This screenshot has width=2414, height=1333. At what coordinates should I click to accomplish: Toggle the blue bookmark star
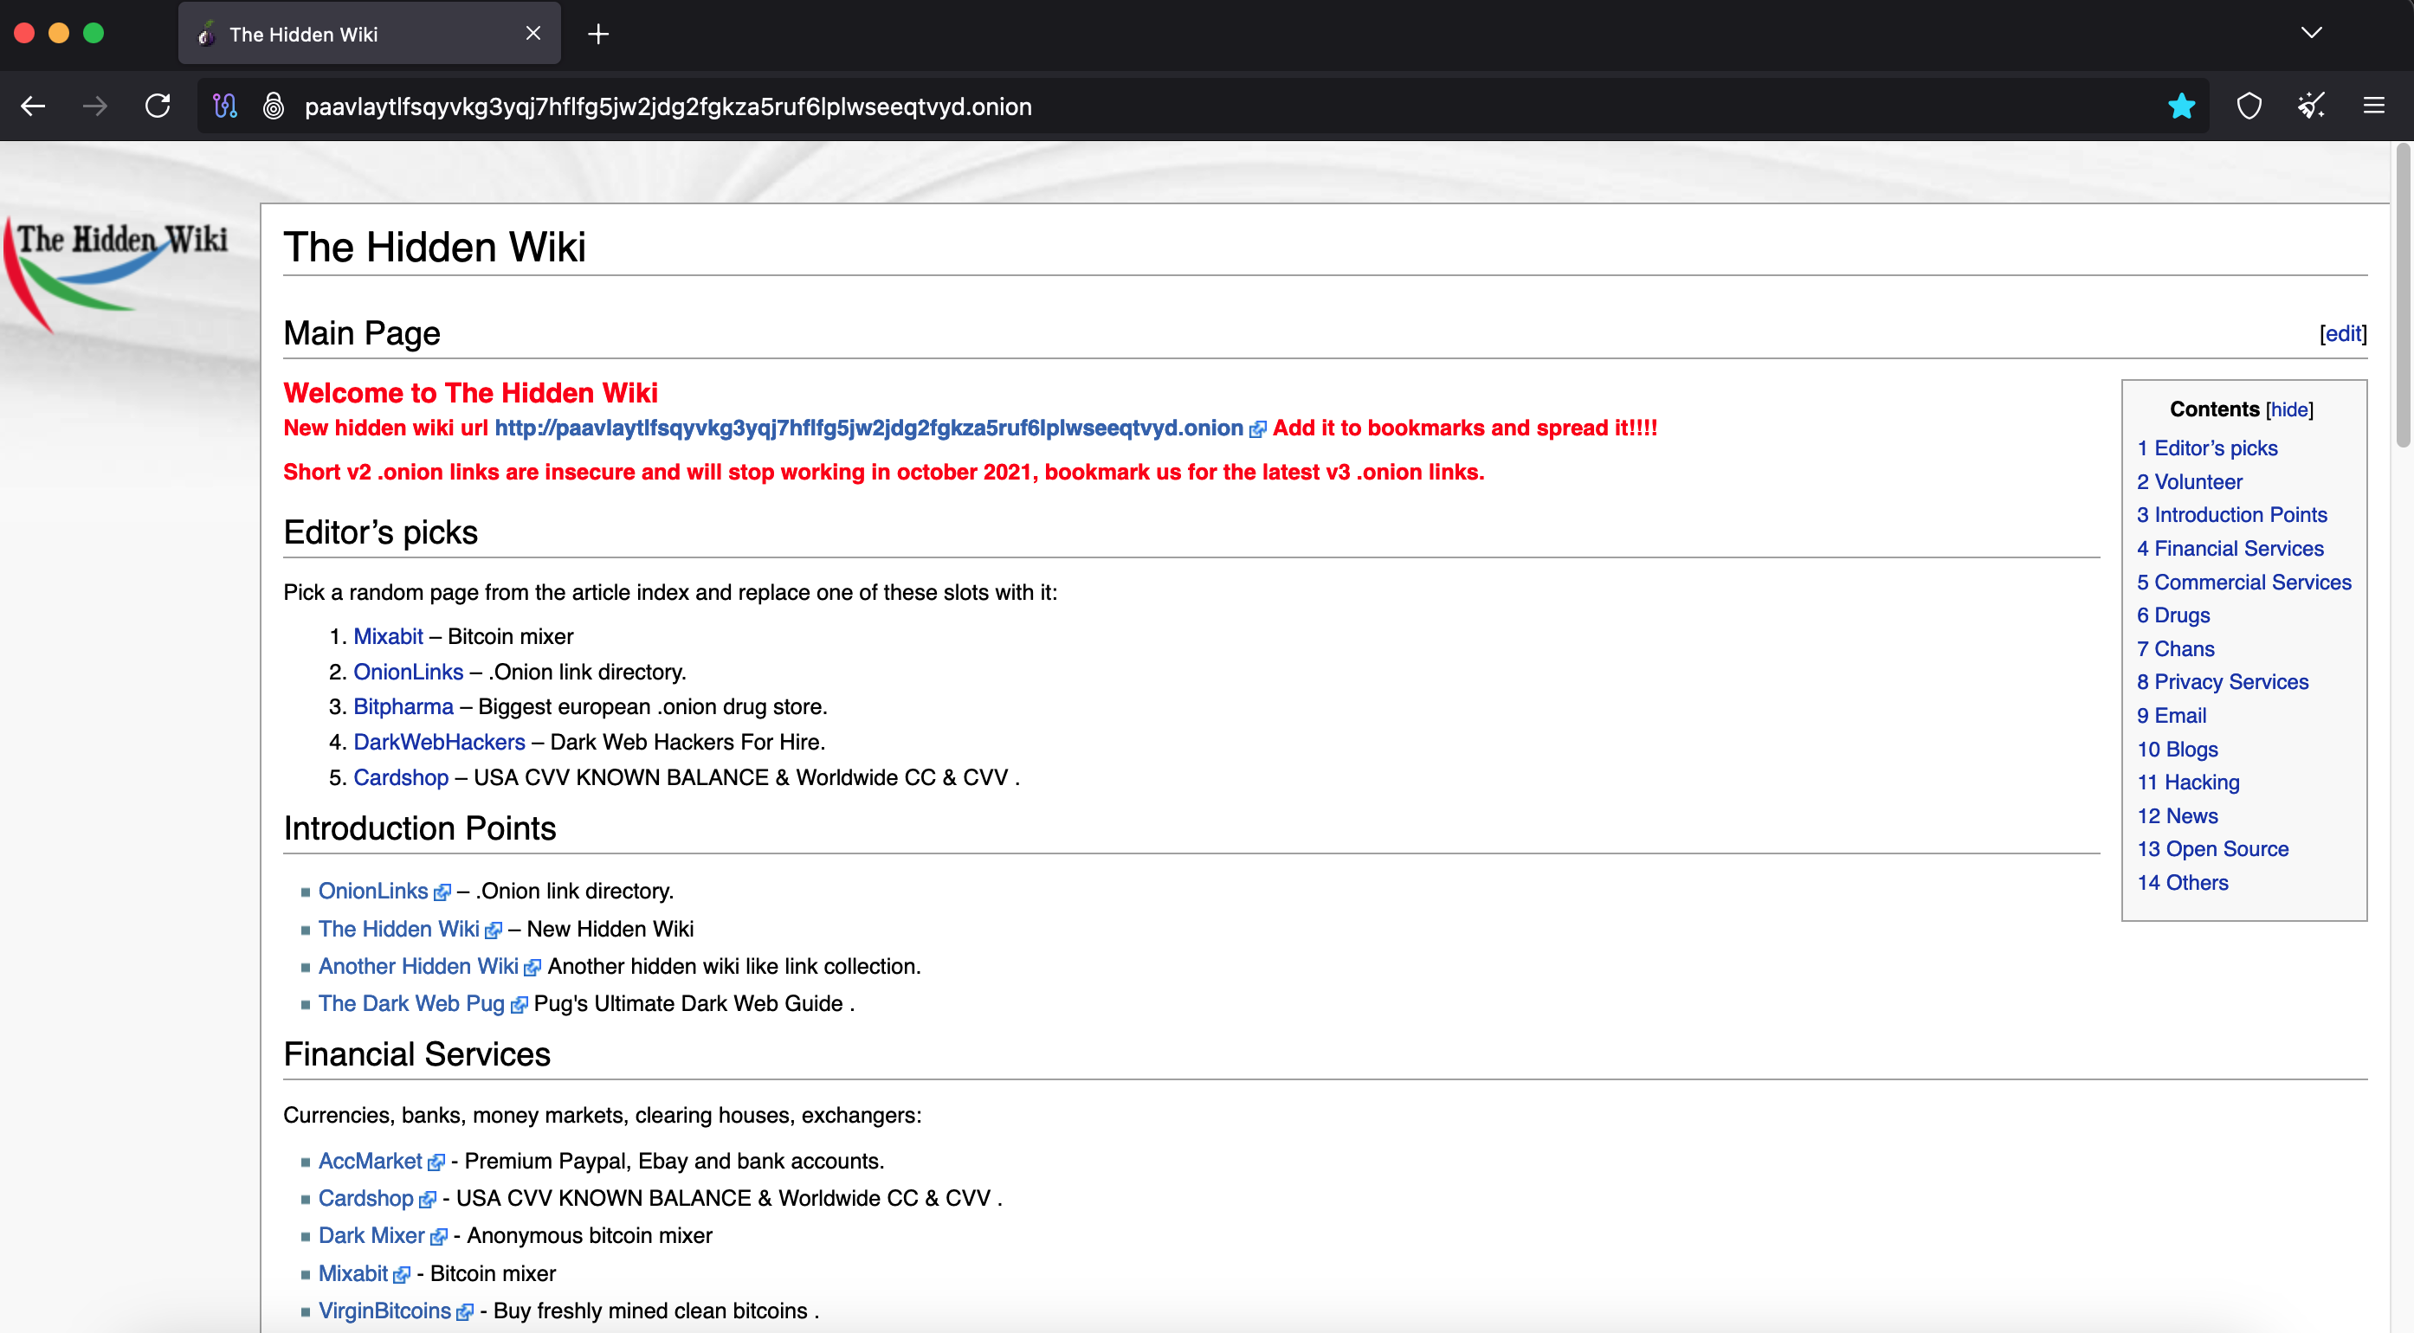tap(2182, 106)
